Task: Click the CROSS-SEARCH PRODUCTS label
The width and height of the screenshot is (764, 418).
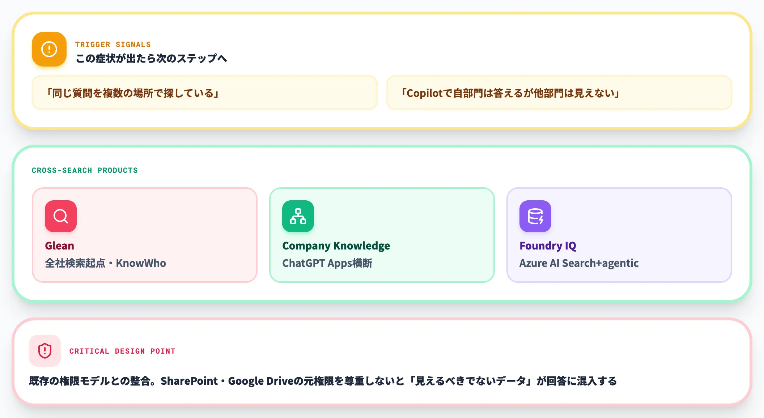Action: pyautogui.click(x=85, y=170)
